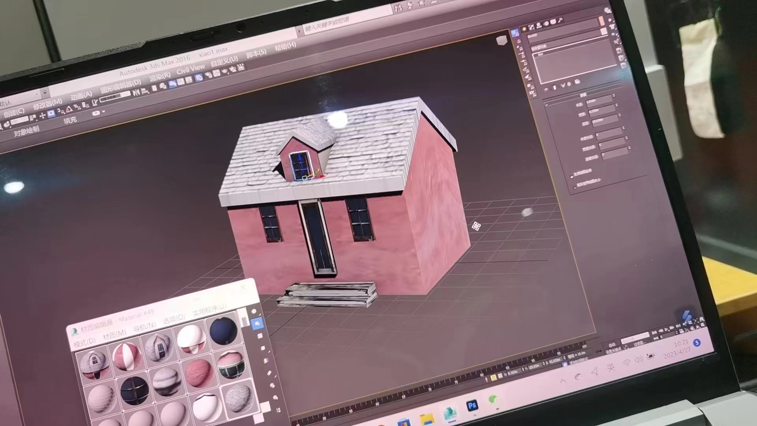Screen dimensions: 757x426
Task: Open the 渲染(R) menu
Action: [160, 76]
